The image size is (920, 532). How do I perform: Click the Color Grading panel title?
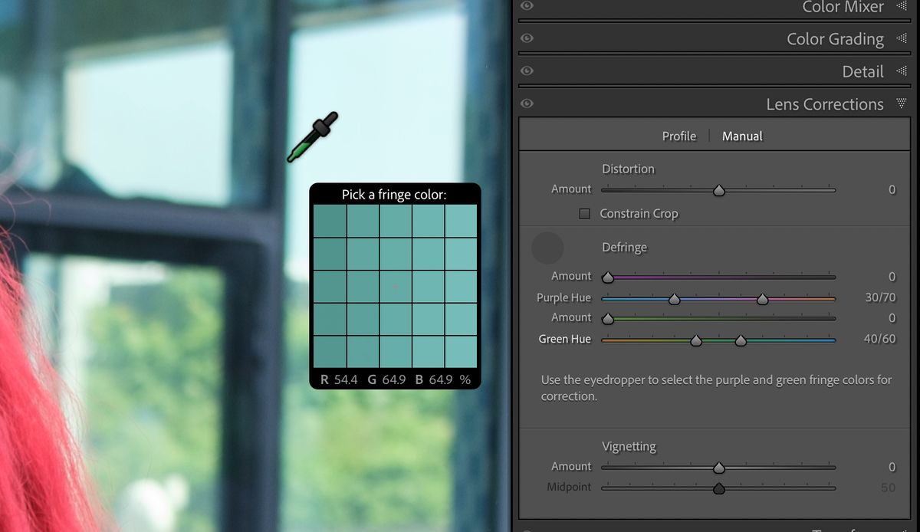pos(835,39)
